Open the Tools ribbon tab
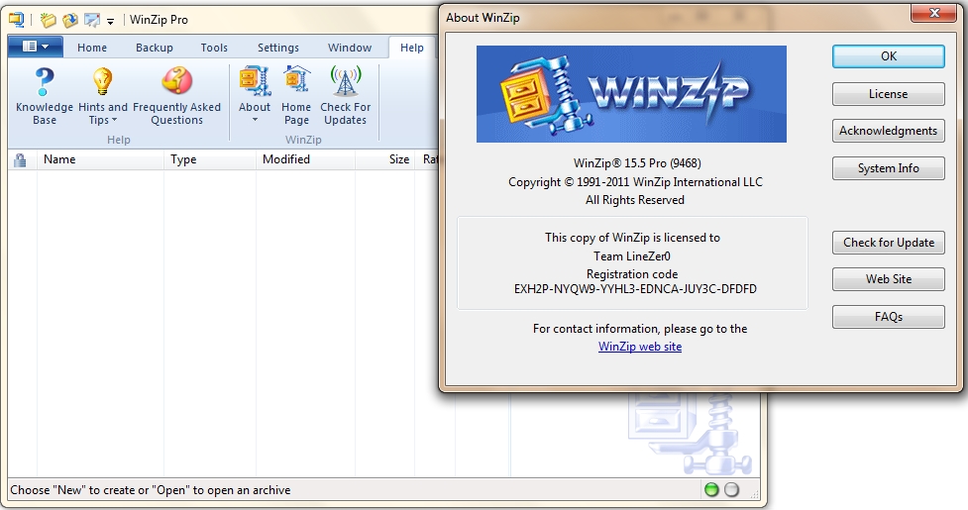 [x=214, y=48]
